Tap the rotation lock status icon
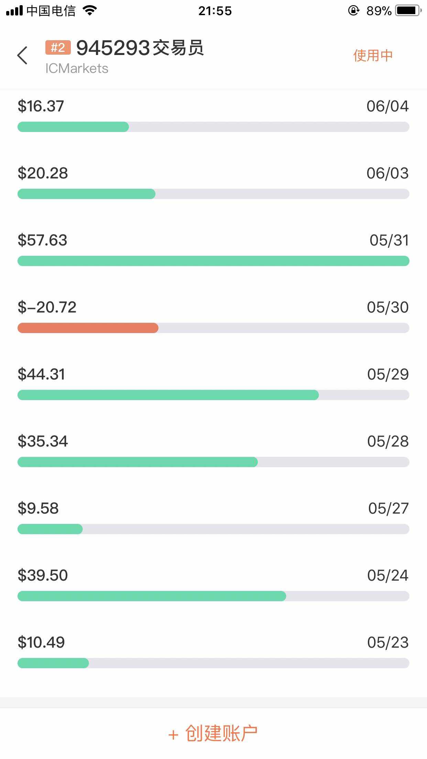The width and height of the screenshot is (427, 759). point(354,11)
